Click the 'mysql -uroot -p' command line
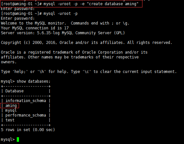This screenshot has width=184, height=144. tap(39, 14)
